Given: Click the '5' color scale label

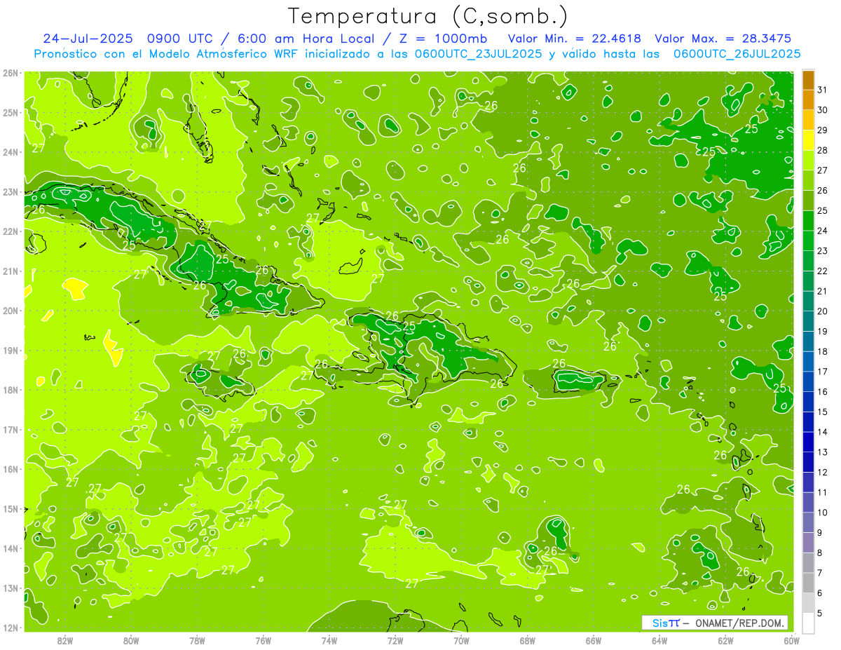Looking at the screenshot, I should point(820,613).
